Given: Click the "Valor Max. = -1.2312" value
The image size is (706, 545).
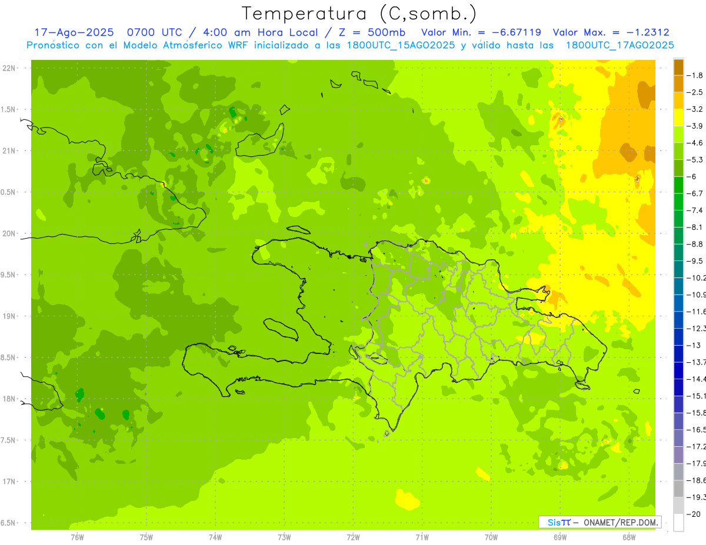Looking at the screenshot, I should 611,32.
